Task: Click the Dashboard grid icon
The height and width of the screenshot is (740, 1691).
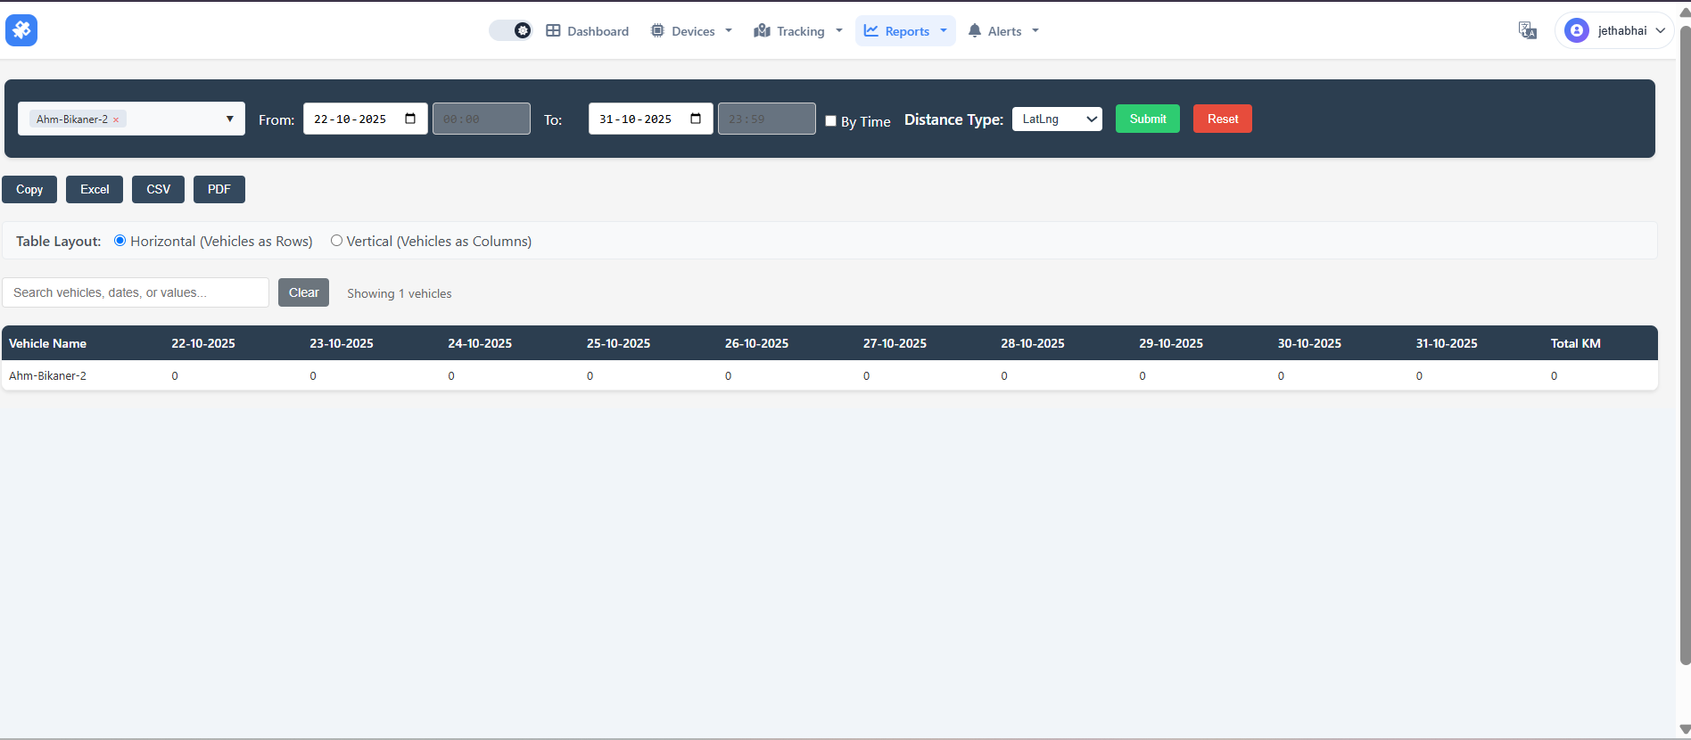Action: pos(553,31)
